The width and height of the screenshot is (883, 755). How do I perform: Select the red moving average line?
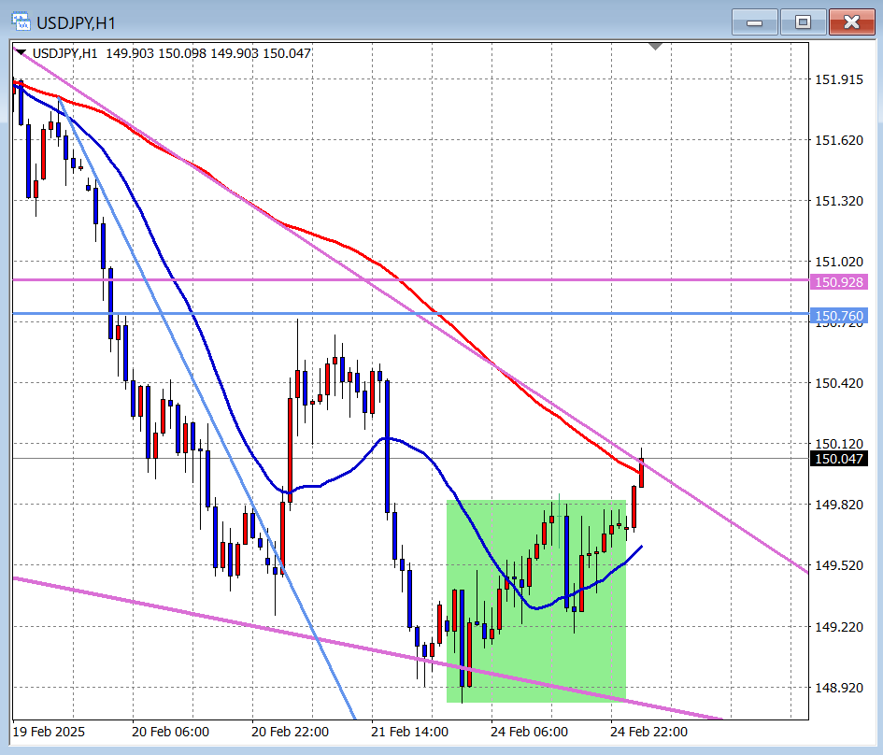(327, 238)
